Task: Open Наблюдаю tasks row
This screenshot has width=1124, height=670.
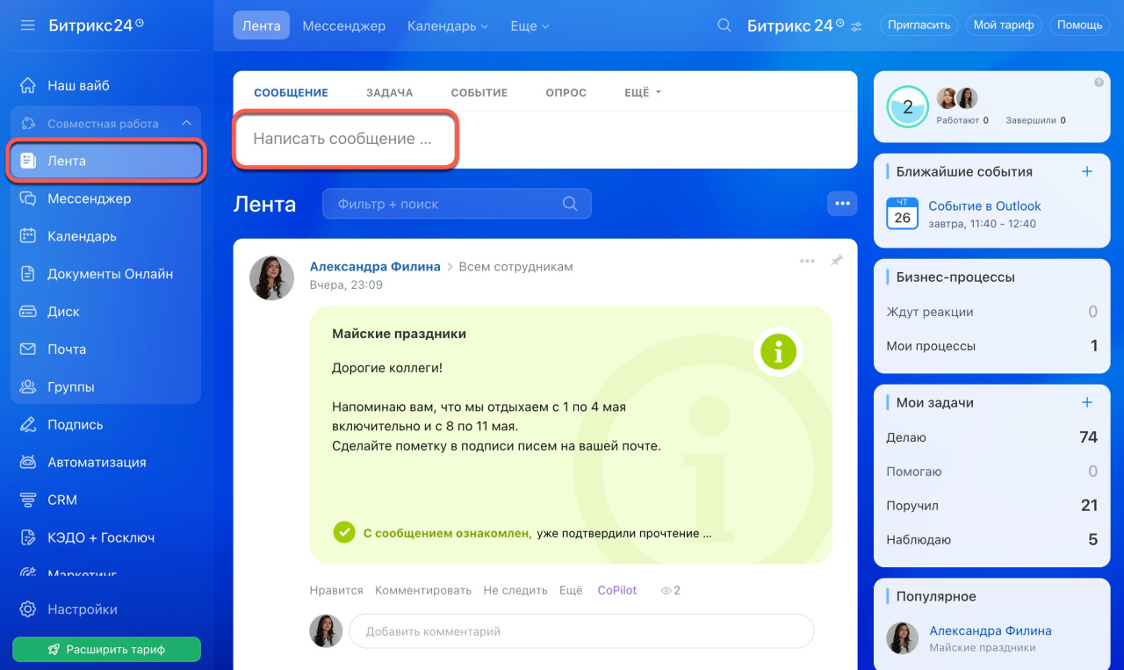Action: tap(991, 540)
